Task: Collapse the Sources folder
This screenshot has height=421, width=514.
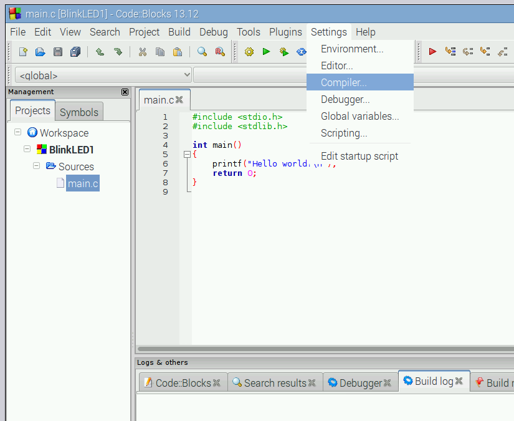Action: coord(36,167)
